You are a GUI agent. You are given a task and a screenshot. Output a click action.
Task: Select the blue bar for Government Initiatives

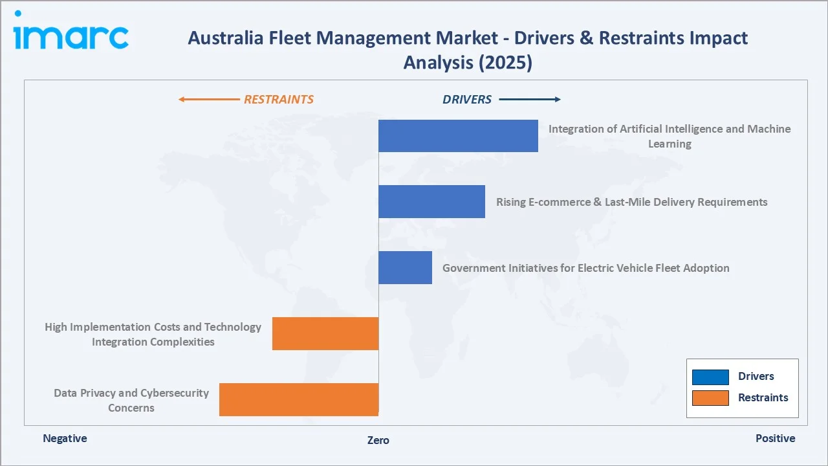(x=405, y=267)
